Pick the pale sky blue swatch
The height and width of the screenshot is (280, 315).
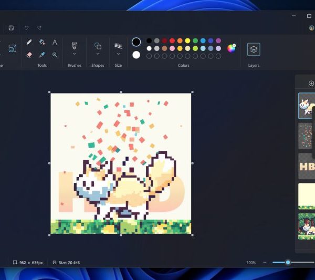click(x=203, y=48)
